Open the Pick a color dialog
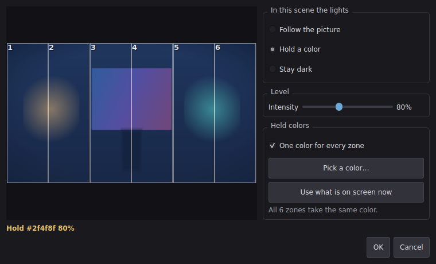This screenshot has height=264, width=436. coord(346,168)
